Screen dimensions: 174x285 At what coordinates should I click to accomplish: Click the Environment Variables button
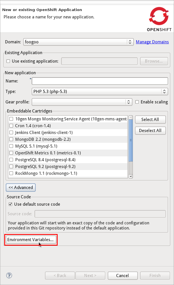(31, 240)
